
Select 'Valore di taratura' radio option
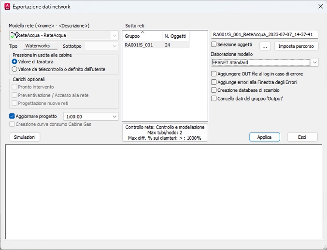pyautogui.click(x=14, y=62)
